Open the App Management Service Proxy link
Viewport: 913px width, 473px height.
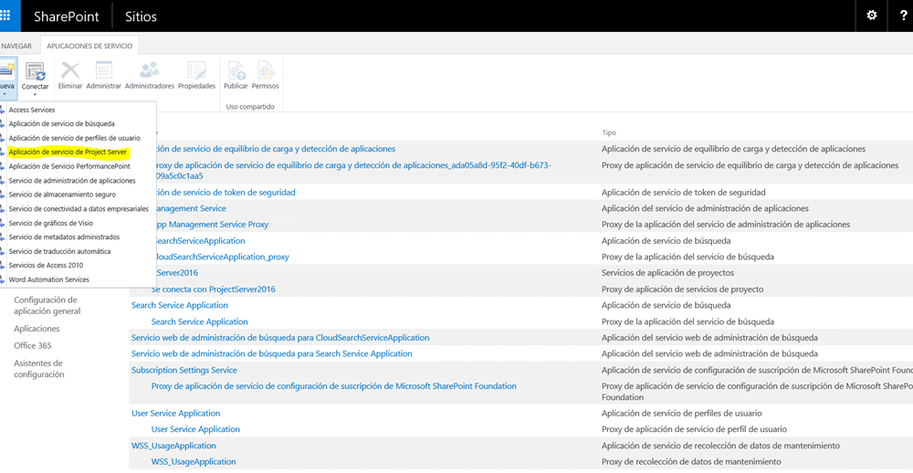[x=213, y=225]
